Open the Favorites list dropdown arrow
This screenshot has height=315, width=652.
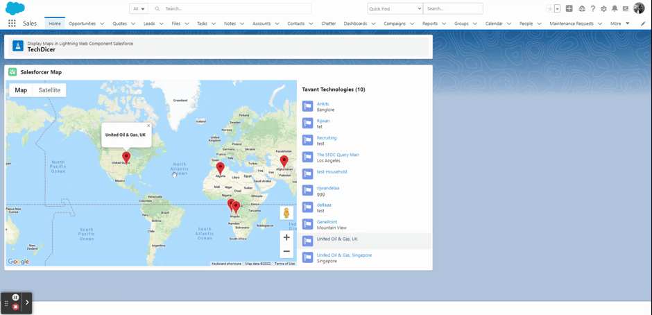tap(558, 9)
